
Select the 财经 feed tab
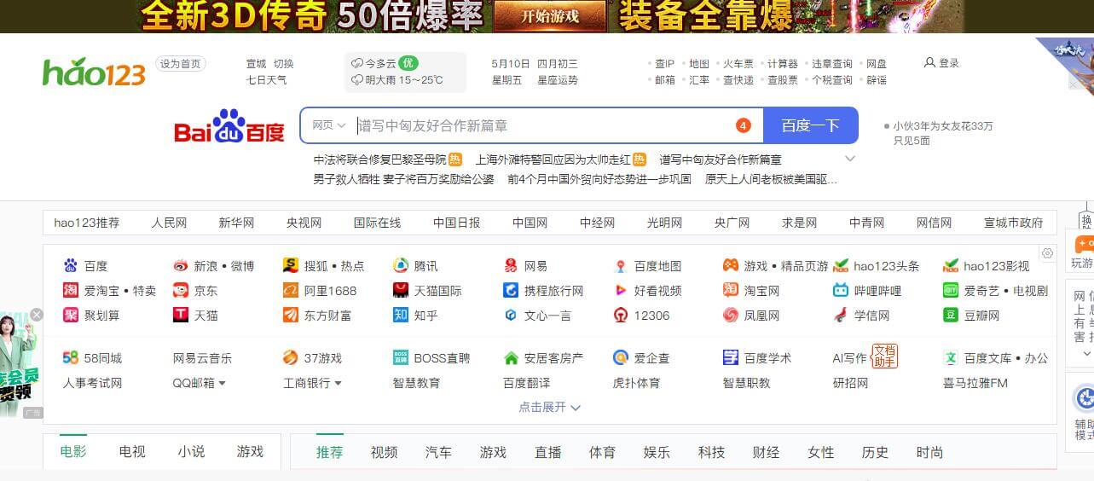[x=766, y=453]
